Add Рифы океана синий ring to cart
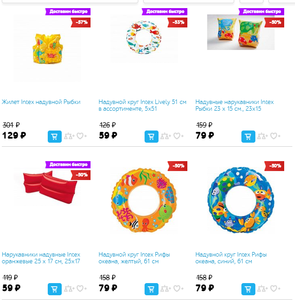The image size is (295, 302). click(x=248, y=289)
